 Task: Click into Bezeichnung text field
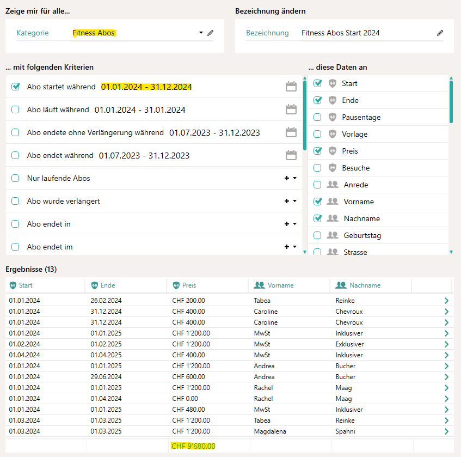click(365, 33)
